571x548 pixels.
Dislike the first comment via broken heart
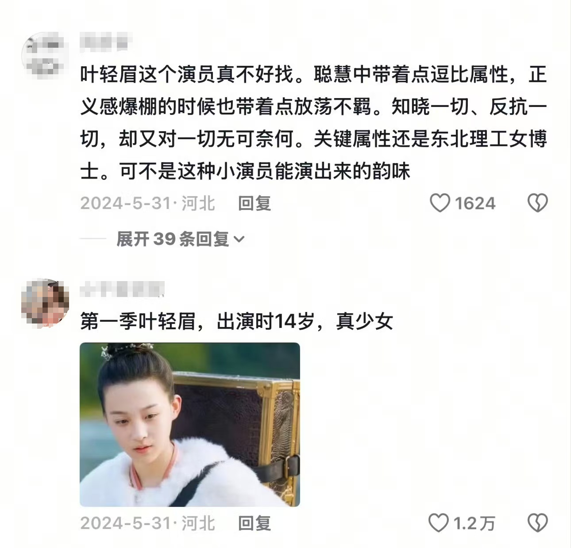(538, 203)
